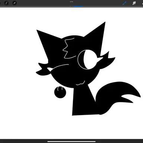Tap the home indicator bar at bottom
143x143 pixels.
(x=71, y=142)
